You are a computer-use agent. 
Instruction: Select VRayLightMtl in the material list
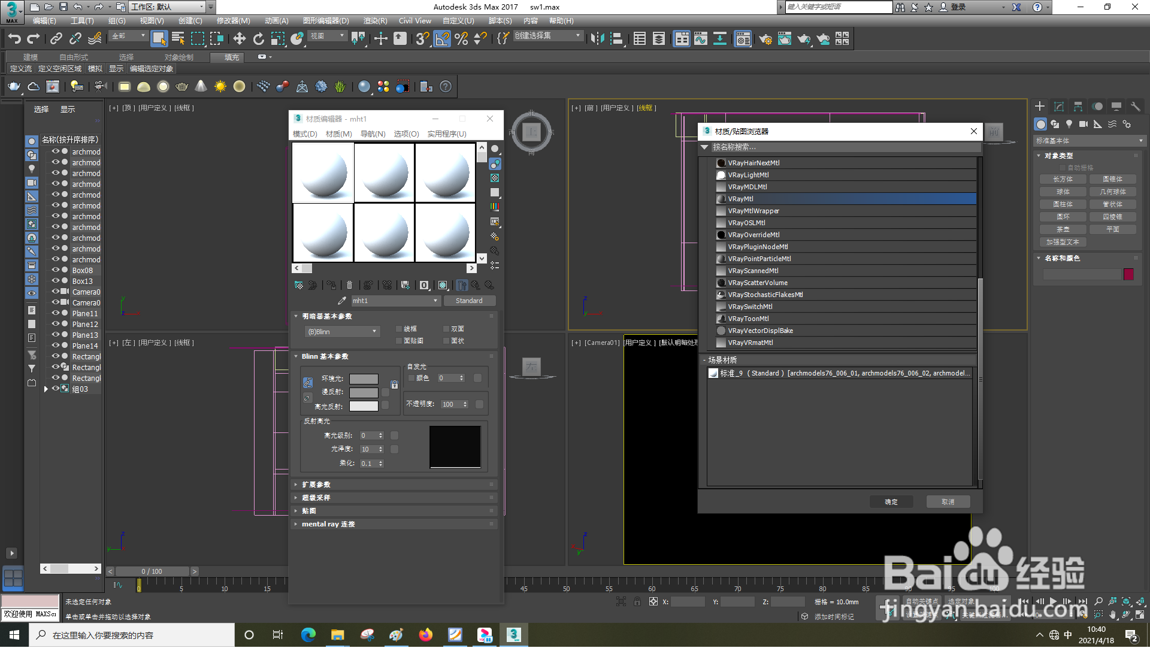point(748,175)
